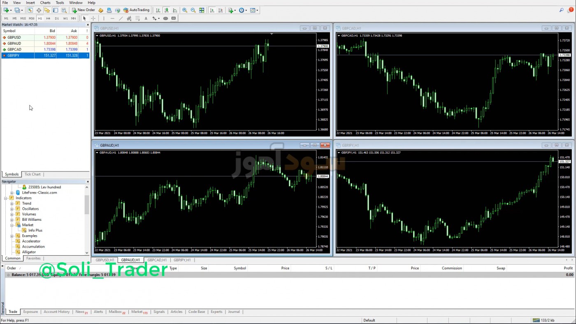The width and height of the screenshot is (576, 324).
Task: Toggle the AutoTrading button
Action: [136, 10]
